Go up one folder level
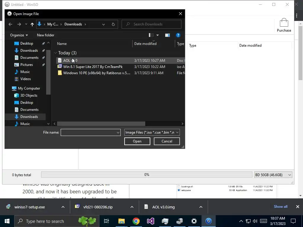This screenshot has height=227, width=303. pos(32,24)
